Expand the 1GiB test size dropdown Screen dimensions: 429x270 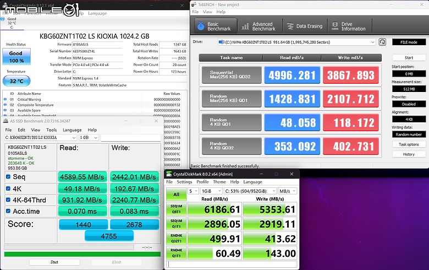[211, 191]
